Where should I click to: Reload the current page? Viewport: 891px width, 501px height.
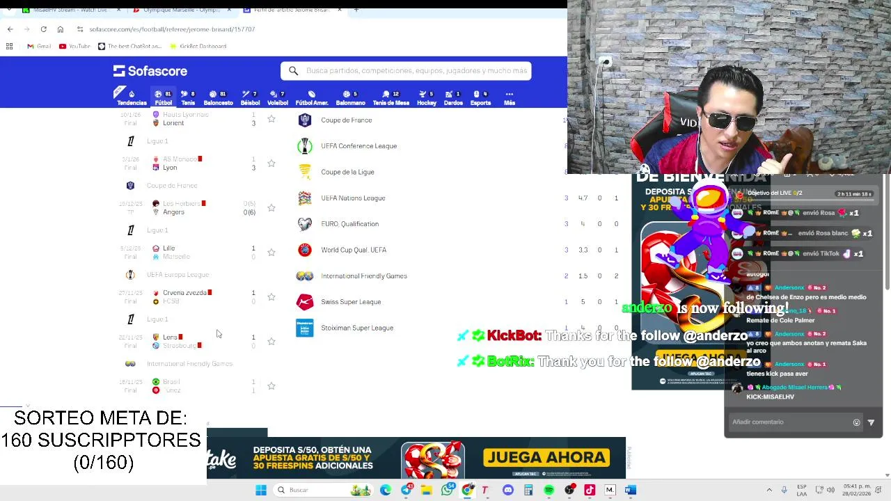[x=43, y=29]
